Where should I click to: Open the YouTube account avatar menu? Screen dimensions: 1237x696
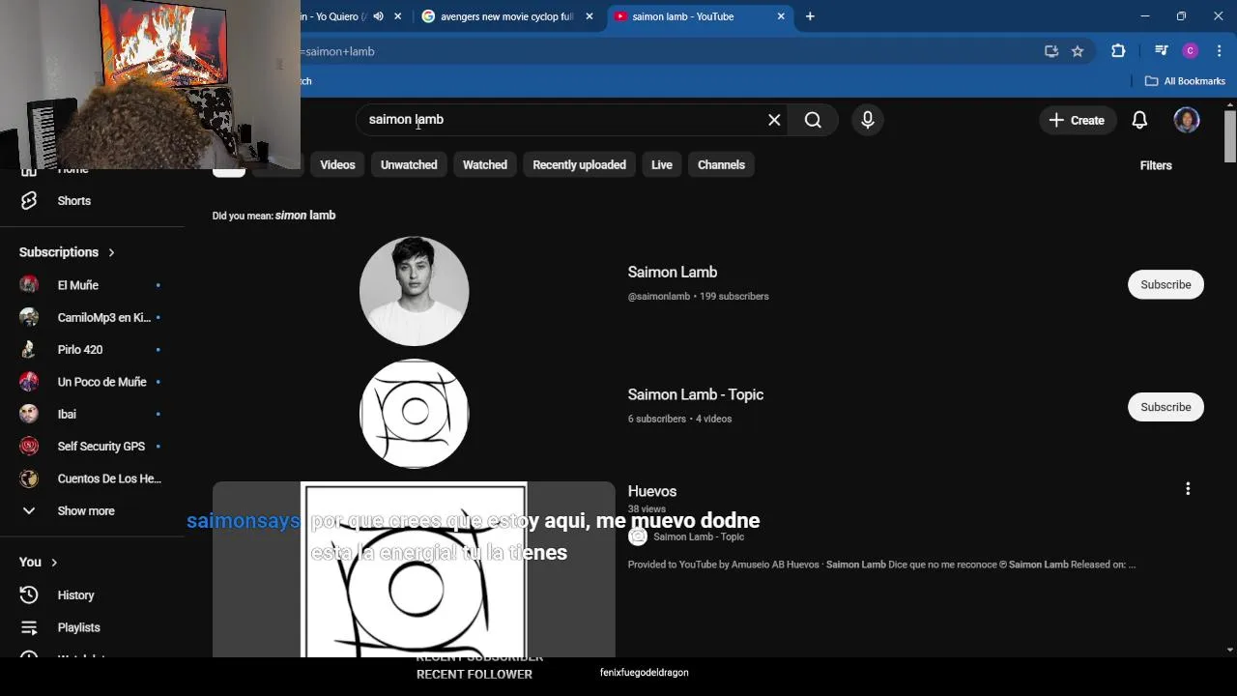coord(1187,120)
